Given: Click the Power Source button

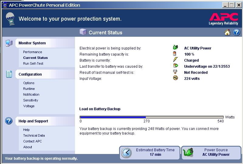Looking at the screenshot, I should pos(211,152).
